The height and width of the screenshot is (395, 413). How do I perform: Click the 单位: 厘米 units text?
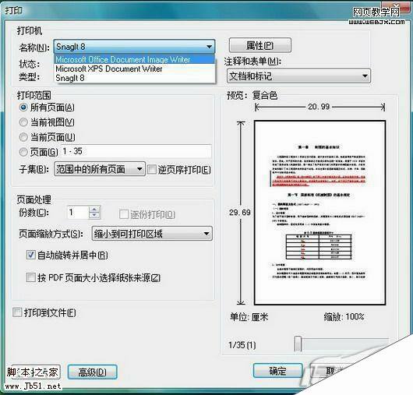pyautogui.click(x=249, y=317)
